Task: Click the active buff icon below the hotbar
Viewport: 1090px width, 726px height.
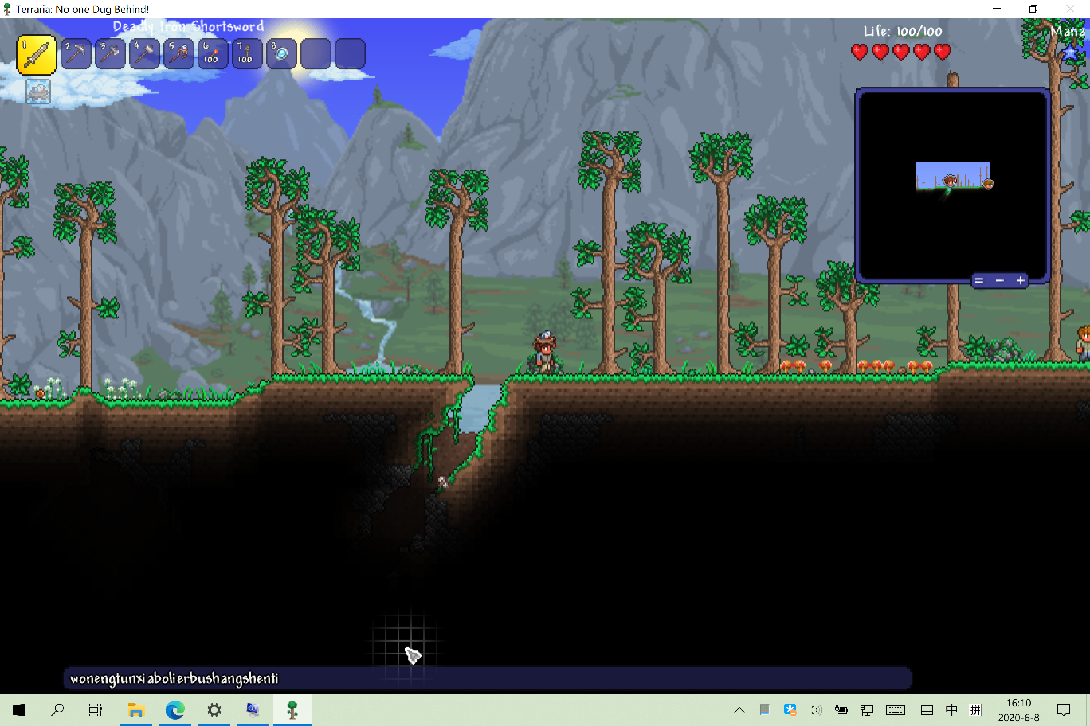Action: pyautogui.click(x=38, y=91)
